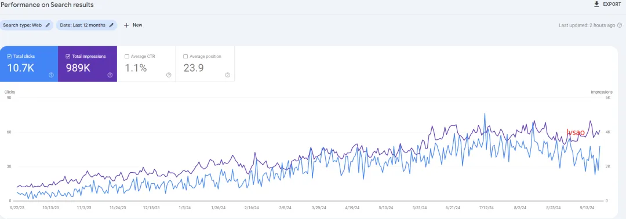Image resolution: width=626 pixels, height=219 pixels.
Task: Click the 8/2/24 date axis label
Action: [x=520, y=207]
